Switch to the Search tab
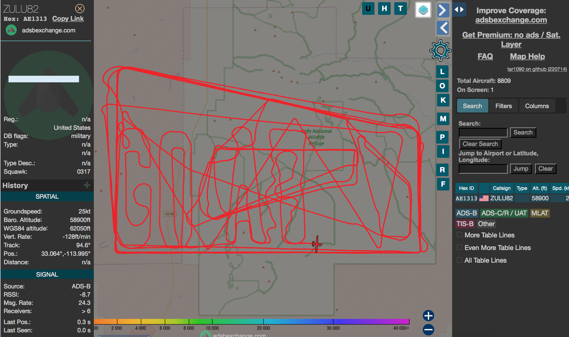This screenshot has width=569, height=337. (x=472, y=106)
